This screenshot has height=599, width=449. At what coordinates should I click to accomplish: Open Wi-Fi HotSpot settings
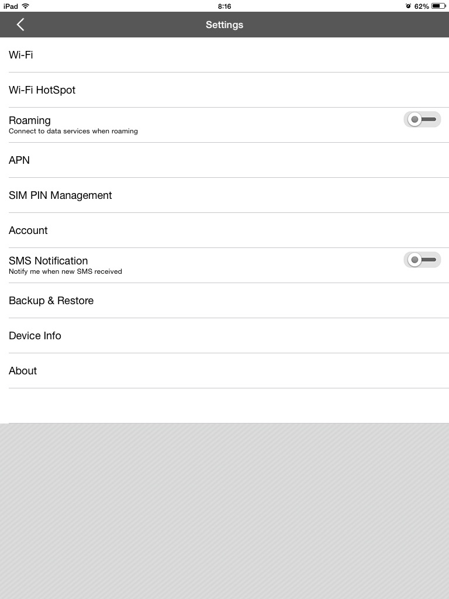pos(224,89)
